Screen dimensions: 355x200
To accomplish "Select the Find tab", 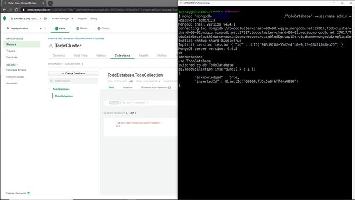I will (x=111, y=87).
